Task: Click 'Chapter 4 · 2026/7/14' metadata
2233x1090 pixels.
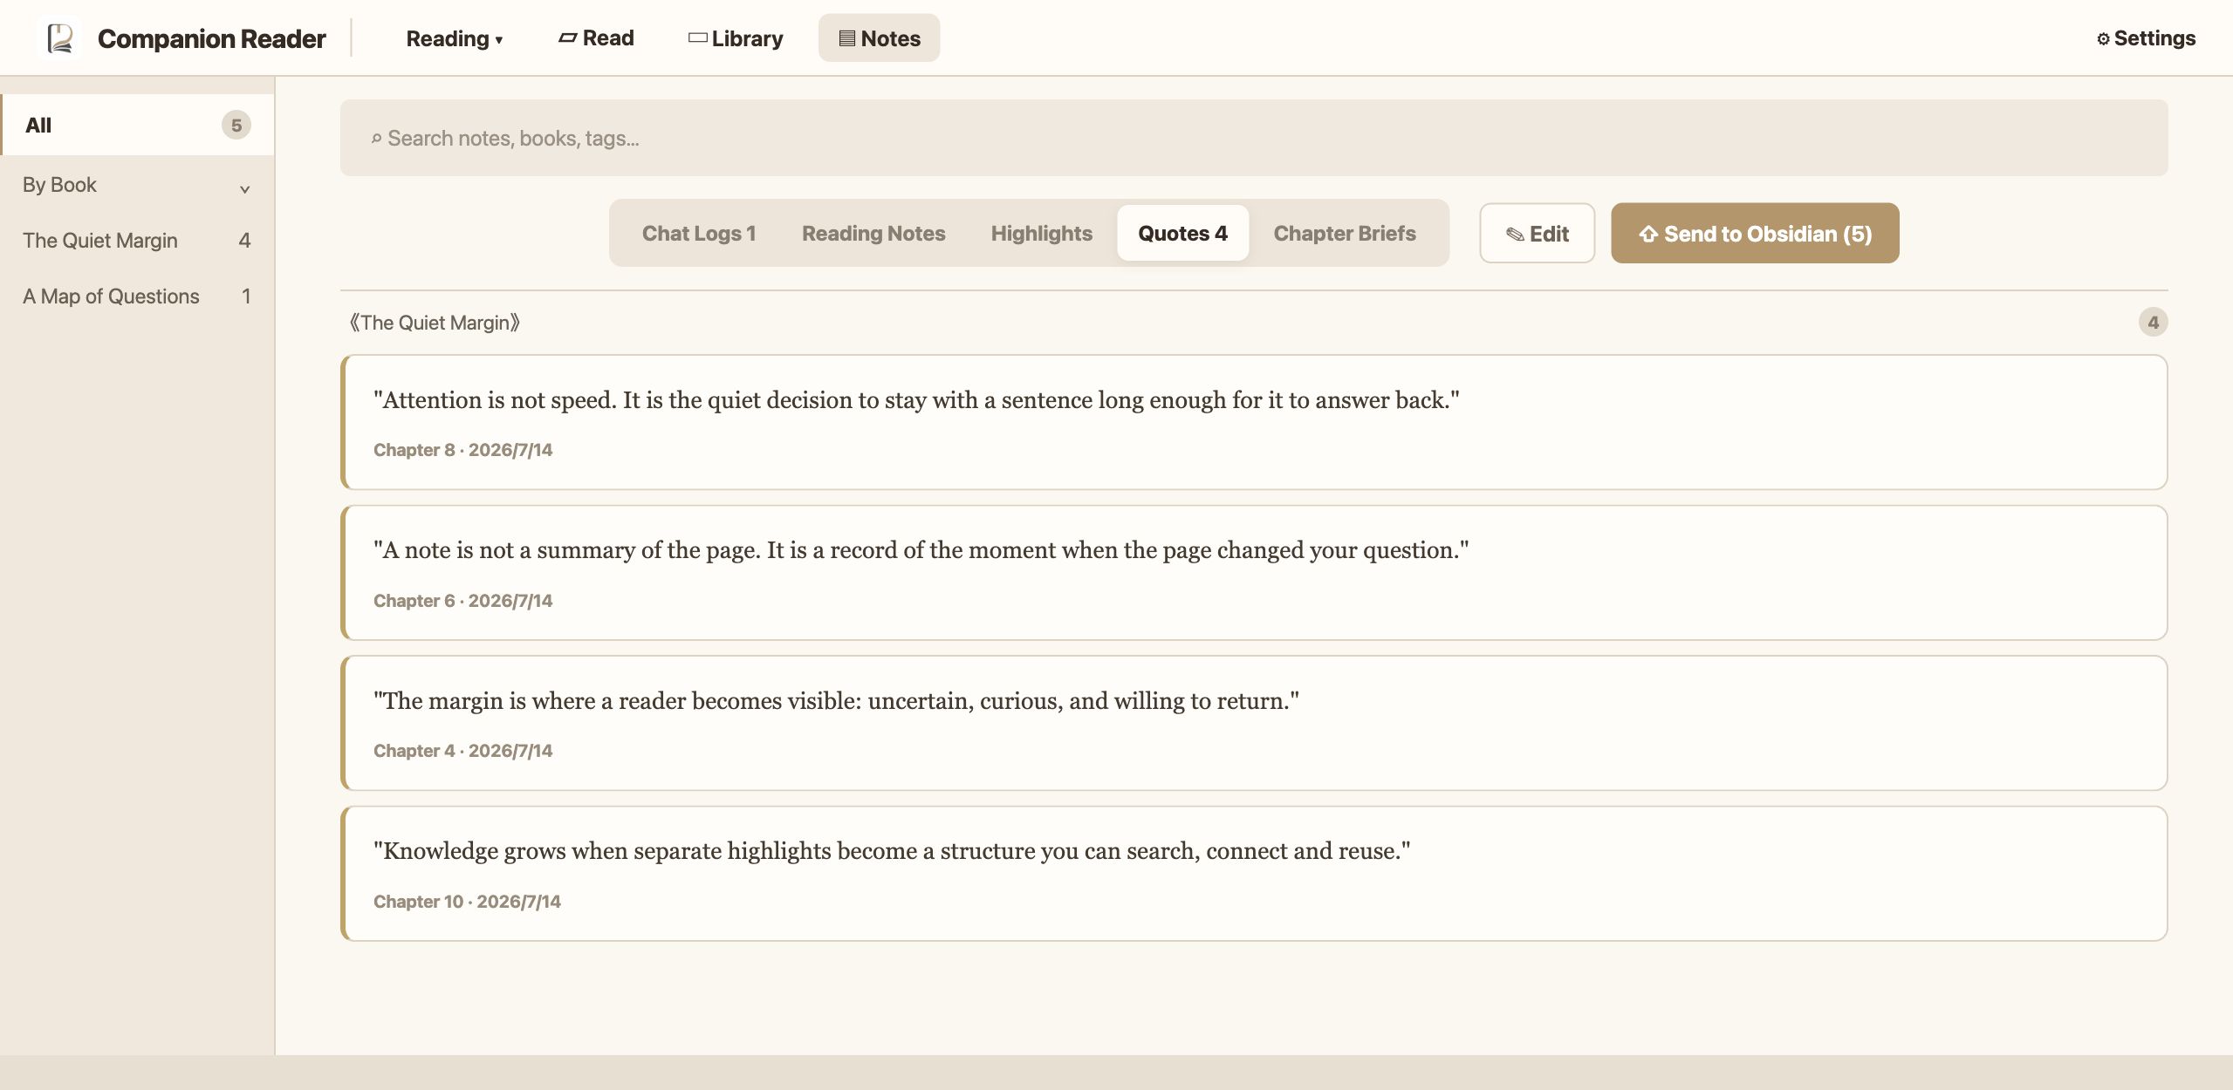Action: (x=462, y=751)
